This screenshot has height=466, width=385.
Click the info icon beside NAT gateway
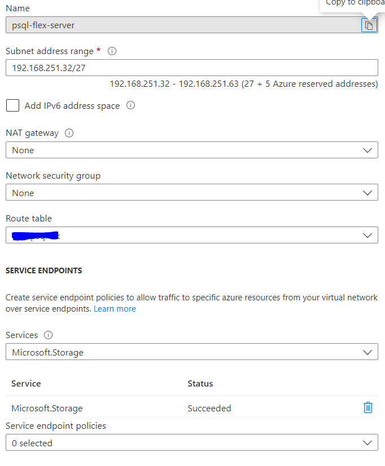click(x=68, y=133)
